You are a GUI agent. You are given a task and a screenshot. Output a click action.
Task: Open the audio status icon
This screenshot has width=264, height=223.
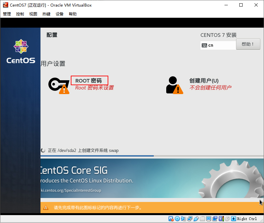point(184,218)
